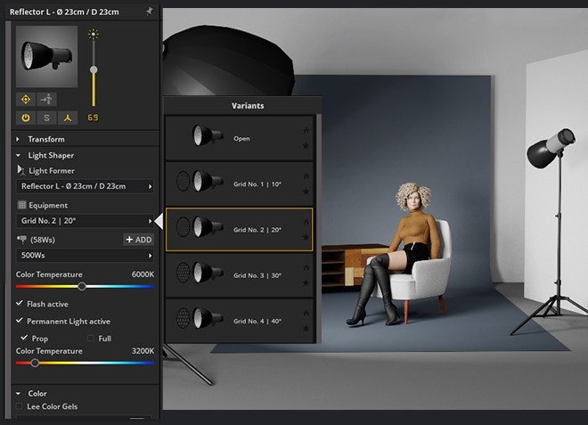The width and height of the screenshot is (588, 425).
Task: Disable the Permanent Light active checkbox
Action: pos(20,321)
